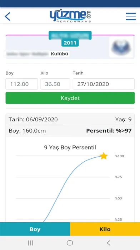Tap the blurred club logo thumbnail
The height and width of the screenshot is (250, 140).
[121, 47]
